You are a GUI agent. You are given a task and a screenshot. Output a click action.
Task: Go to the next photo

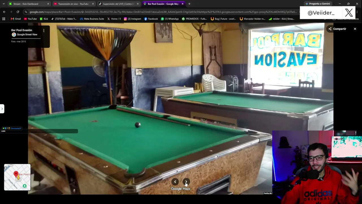186,182
